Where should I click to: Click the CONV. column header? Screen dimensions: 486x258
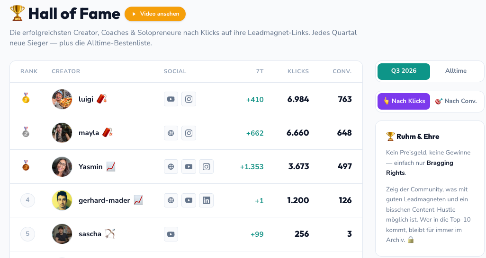coord(342,71)
